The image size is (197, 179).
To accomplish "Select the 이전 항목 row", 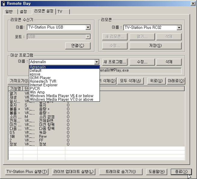I will coord(97,125).
